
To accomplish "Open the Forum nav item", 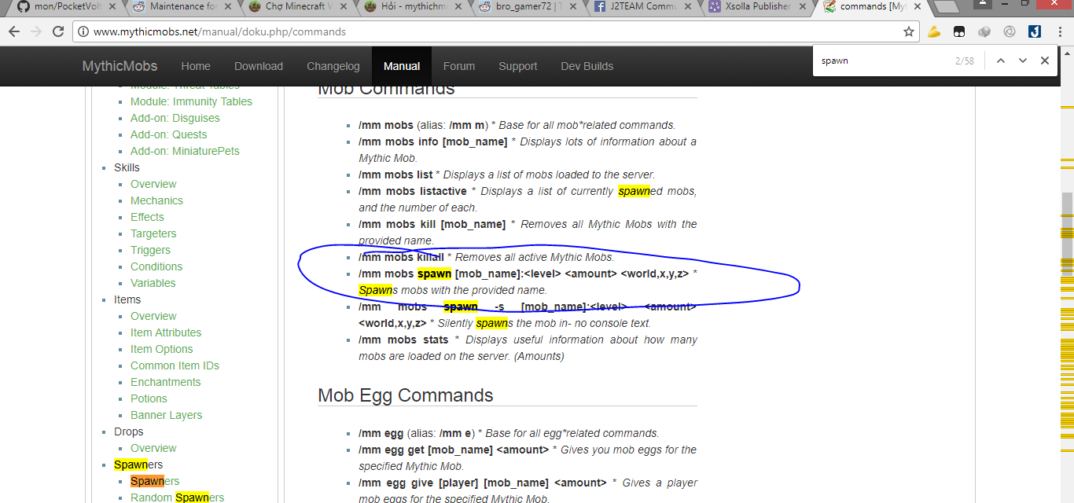I will (x=459, y=66).
